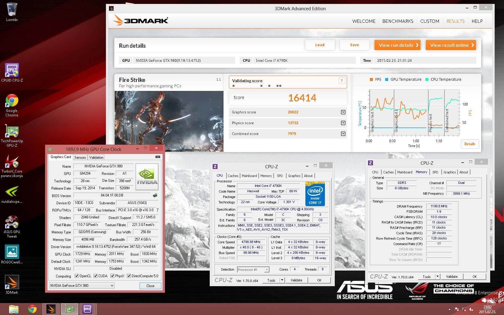This screenshot has width=504, height=315.
Task: Open Google Chrome desktop shortcut
Action: pyautogui.click(x=12, y=105)
